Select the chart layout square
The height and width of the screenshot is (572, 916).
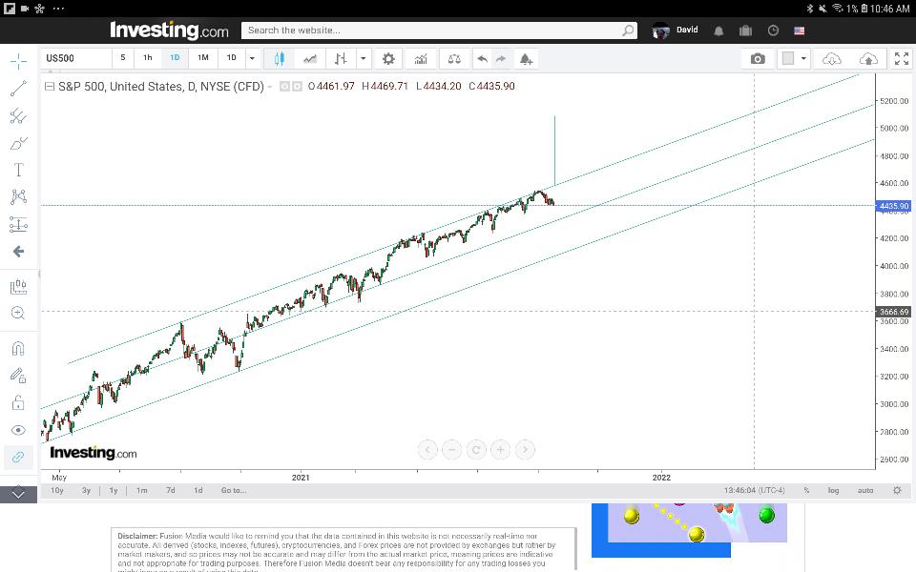(788, 58)
